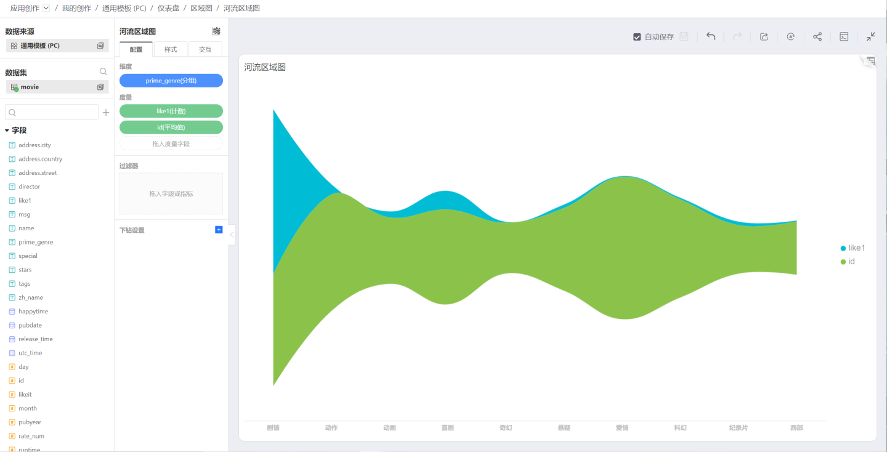
Task: Switch to the 交互 tab
Action: pos(205,49)
